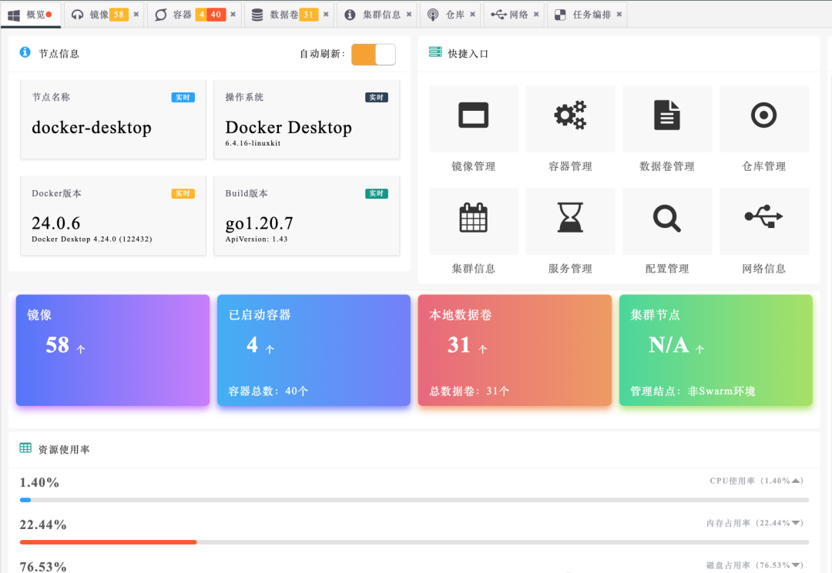
Task: Click the 仓库管理 shortcut label
Action: click(764, 166)
